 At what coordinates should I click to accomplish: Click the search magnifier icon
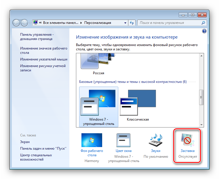(x=203, y=23)
